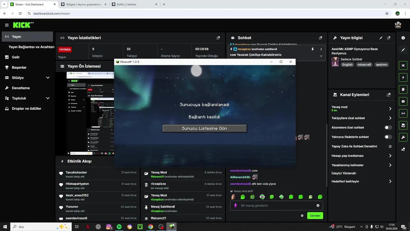Click the microphone icon in the message box
The width and height of the screenshot is (410, 231).
[235, 206]
